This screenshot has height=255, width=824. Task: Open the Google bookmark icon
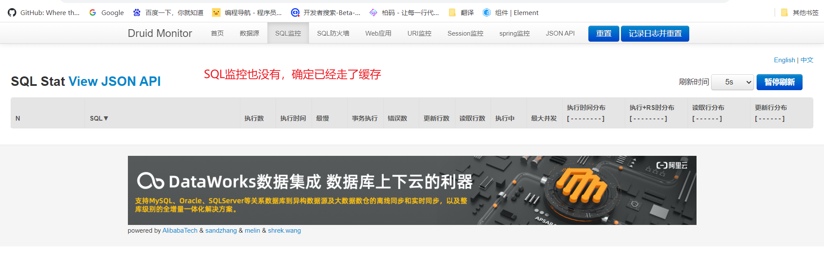pyautogui.click(x=93, y=12)
